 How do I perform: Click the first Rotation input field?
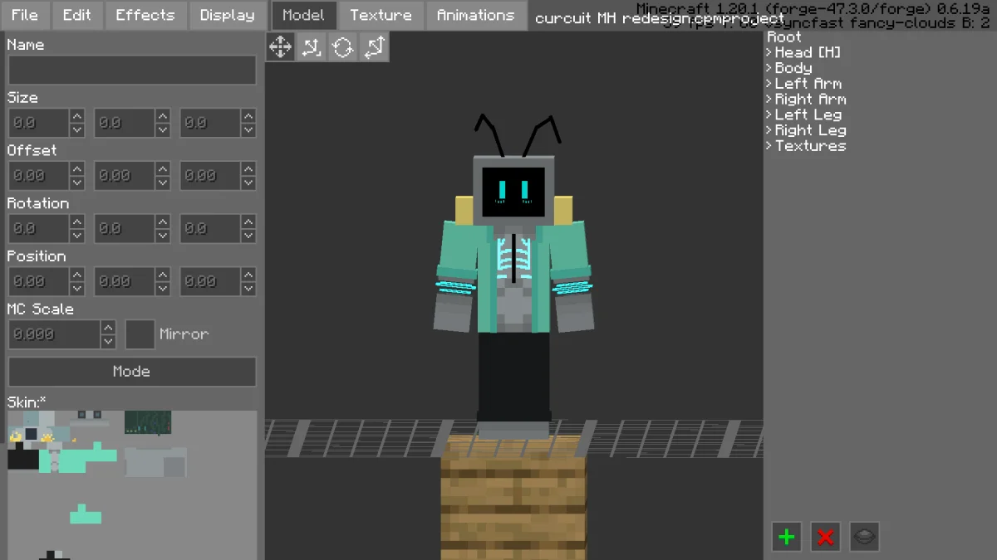(39, 229)
